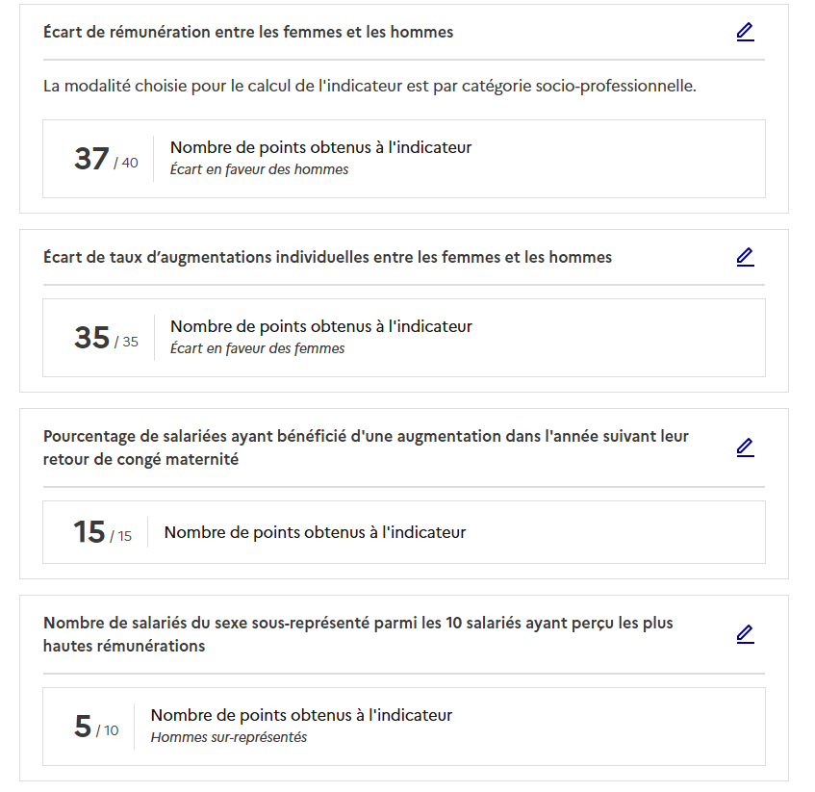Click the "Écart en faveur des hommes" note
The width and height of the screenshot is (815, 792).
[259, 169]
